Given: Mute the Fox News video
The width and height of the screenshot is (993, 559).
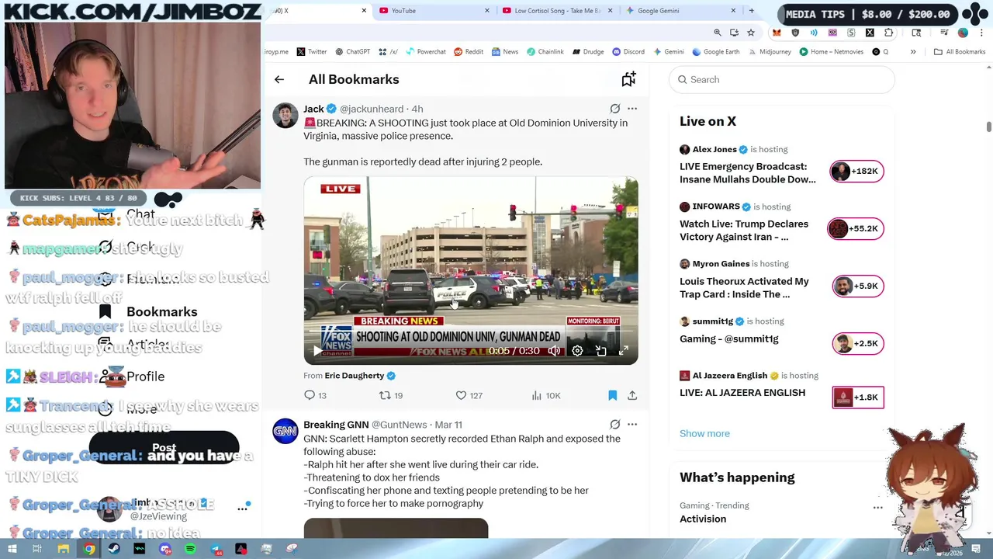Looking at the screenshot, I should tap(554, 351).
